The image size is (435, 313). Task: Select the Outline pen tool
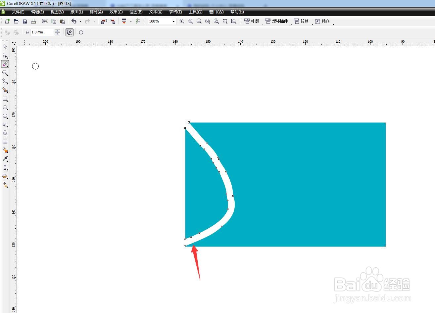point(5,167)
